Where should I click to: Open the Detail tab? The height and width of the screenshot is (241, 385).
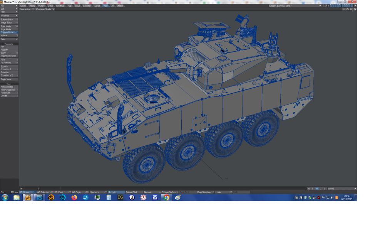coord(50,6)
